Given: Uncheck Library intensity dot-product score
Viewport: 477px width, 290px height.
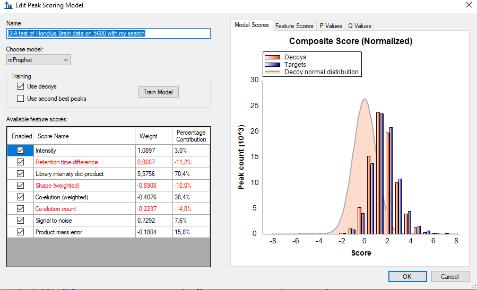Looking at the screenshot, I should (x=21, y=174).
